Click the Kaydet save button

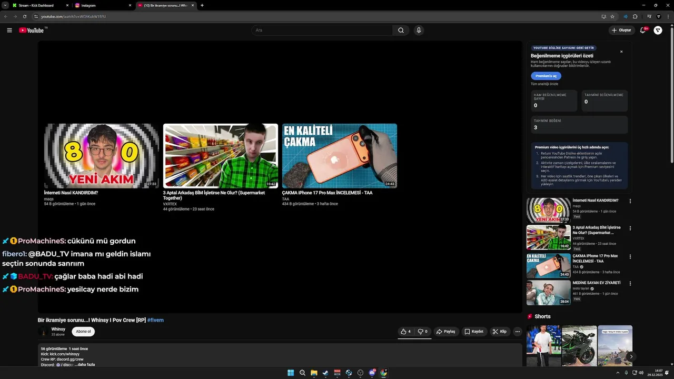click(x=474, y=332)
